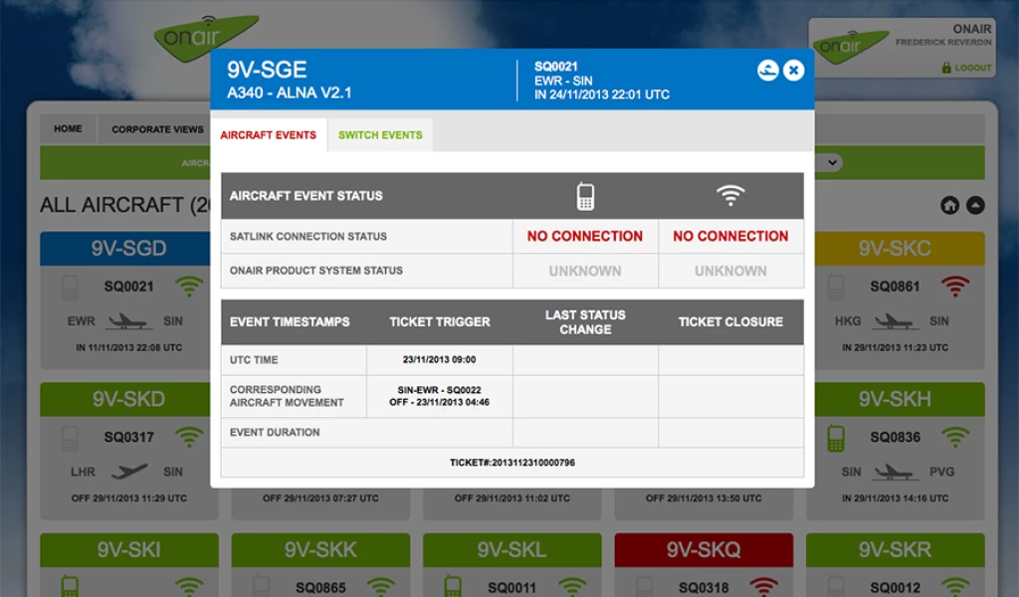Click the home icon beside All Aircraft

point(949,205)
